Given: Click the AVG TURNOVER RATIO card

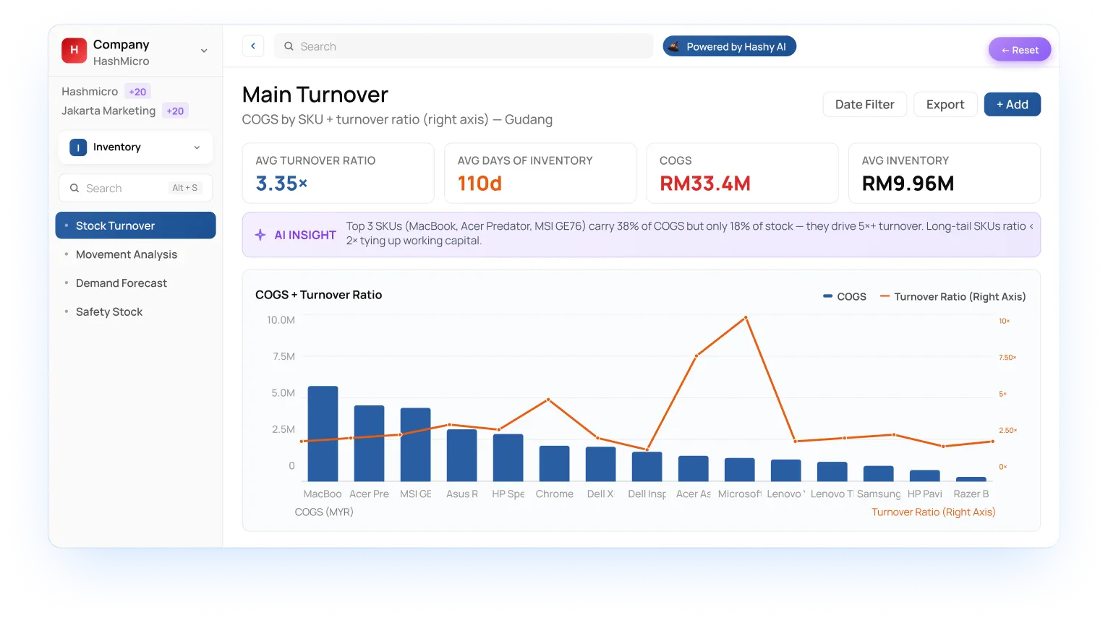Looking at the screenshot, I should (338, 173).
